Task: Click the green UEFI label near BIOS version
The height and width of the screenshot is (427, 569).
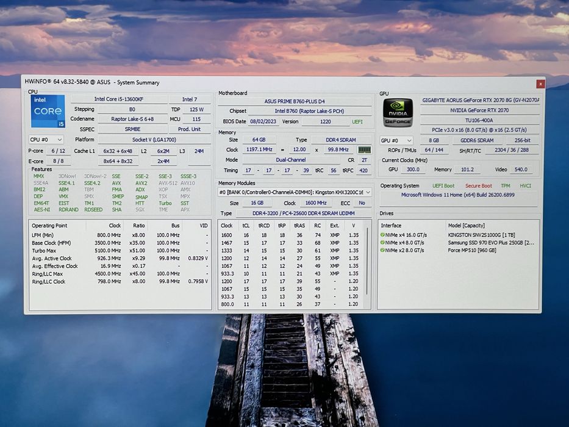Action: (x=357, y=121)
